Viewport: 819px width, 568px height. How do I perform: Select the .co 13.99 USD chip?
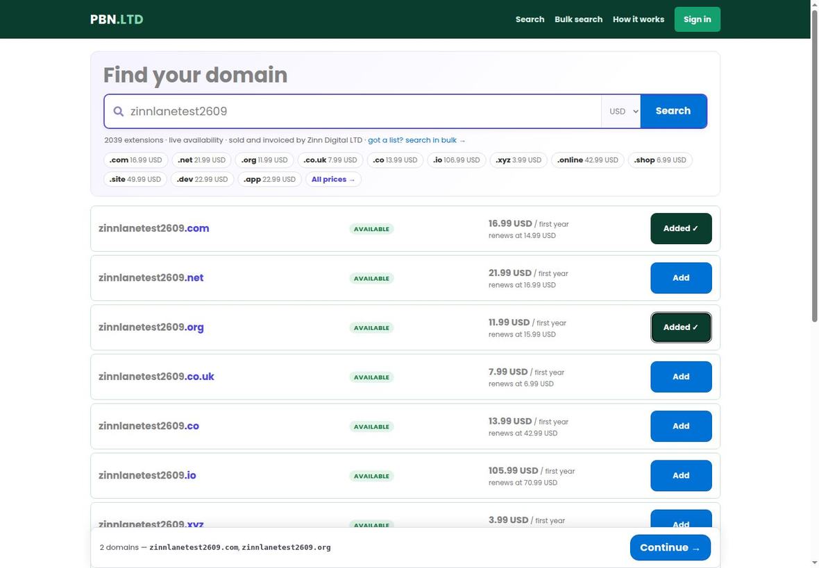[395, 160]
